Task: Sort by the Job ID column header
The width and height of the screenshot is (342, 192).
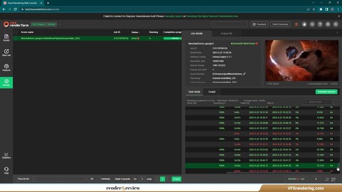Action: pyautogui.click(x=117, y=32)
